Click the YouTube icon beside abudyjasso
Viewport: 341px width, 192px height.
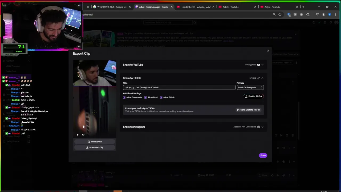[x=258, y=65]
